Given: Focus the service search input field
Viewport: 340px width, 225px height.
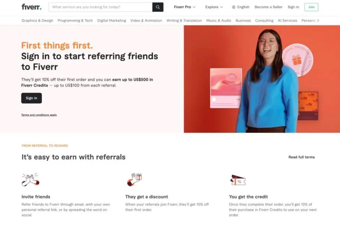Looking at the screenshot, I should (101, 7).
